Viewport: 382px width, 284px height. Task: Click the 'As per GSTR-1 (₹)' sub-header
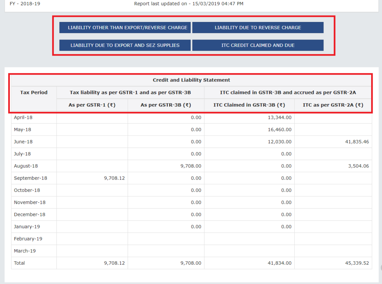[92, 105]
